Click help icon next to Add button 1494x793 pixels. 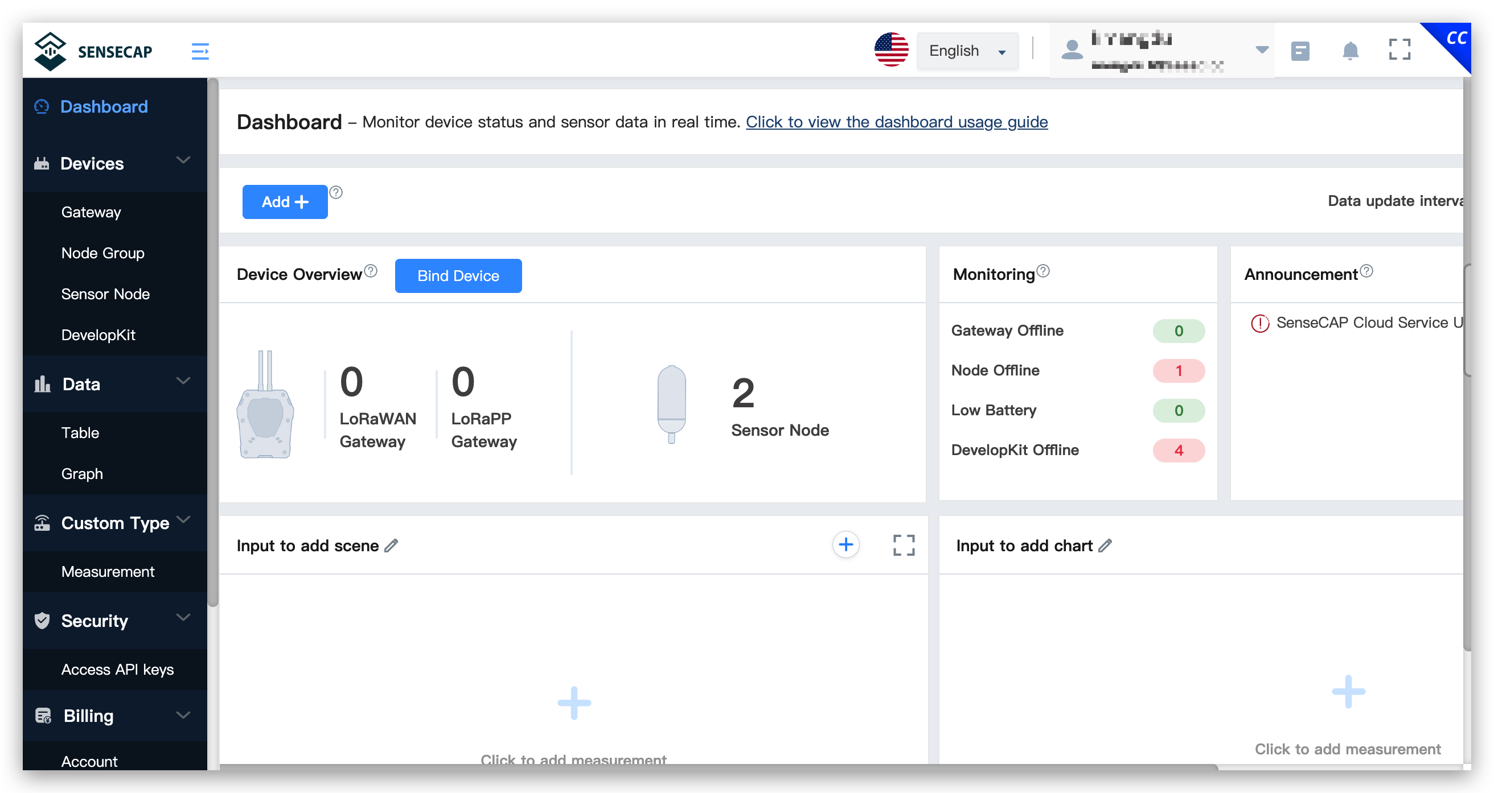[x=336, y=192]
